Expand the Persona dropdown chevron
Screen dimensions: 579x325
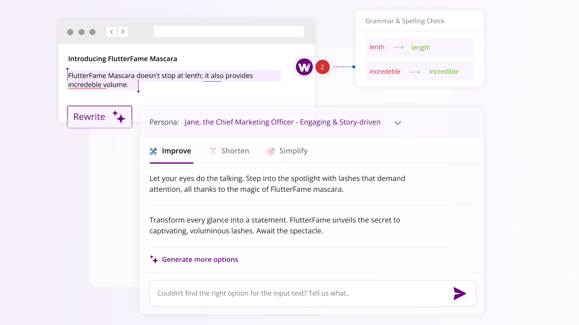(398, 123)
